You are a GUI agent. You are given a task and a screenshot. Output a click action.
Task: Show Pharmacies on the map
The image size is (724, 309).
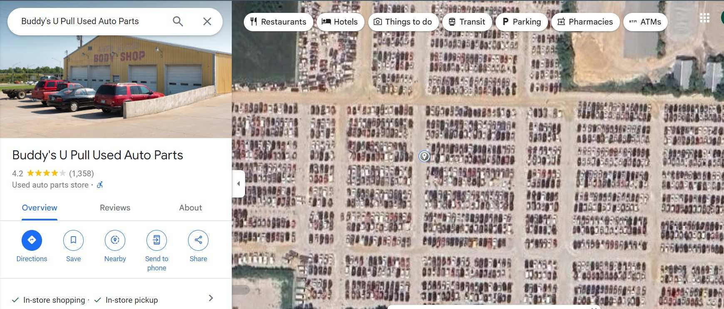click(585, 22)
